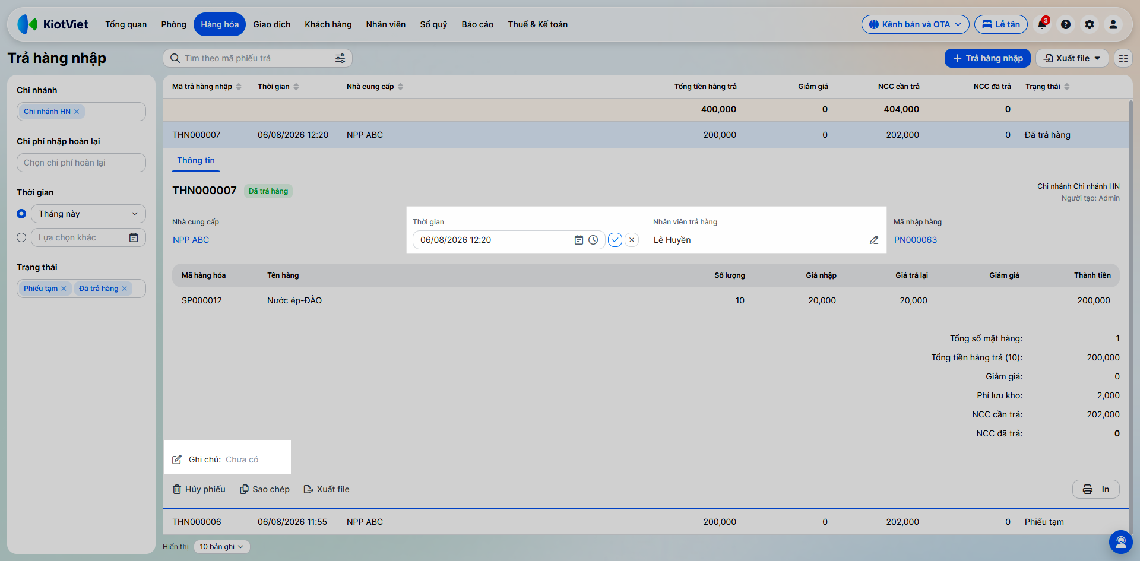Edit the Ghi chú note icon
1140x561 pixels.
click(x=177, y=459)
